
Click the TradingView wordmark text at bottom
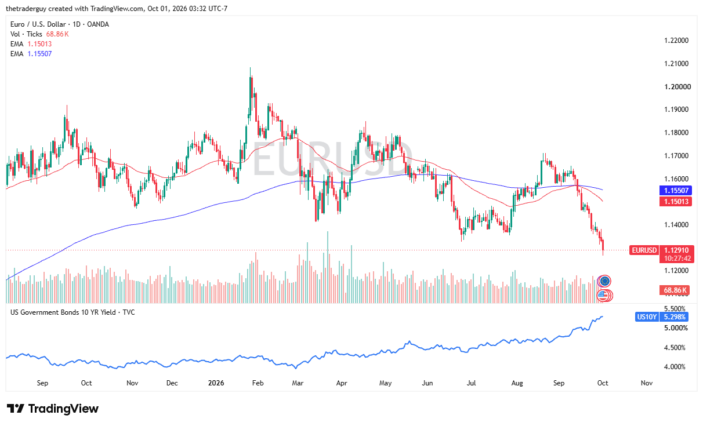point(63,409)
